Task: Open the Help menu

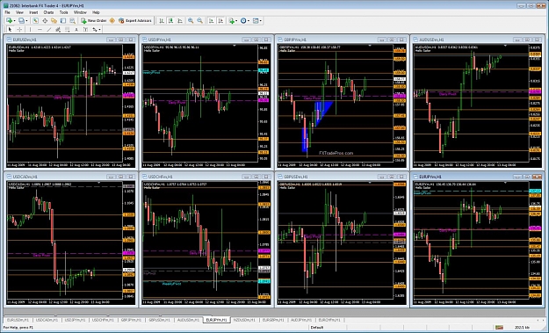Action: point(96,12)
